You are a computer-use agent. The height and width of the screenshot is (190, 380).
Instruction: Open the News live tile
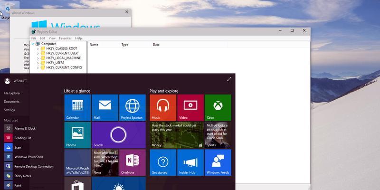(x=105, y=162)
